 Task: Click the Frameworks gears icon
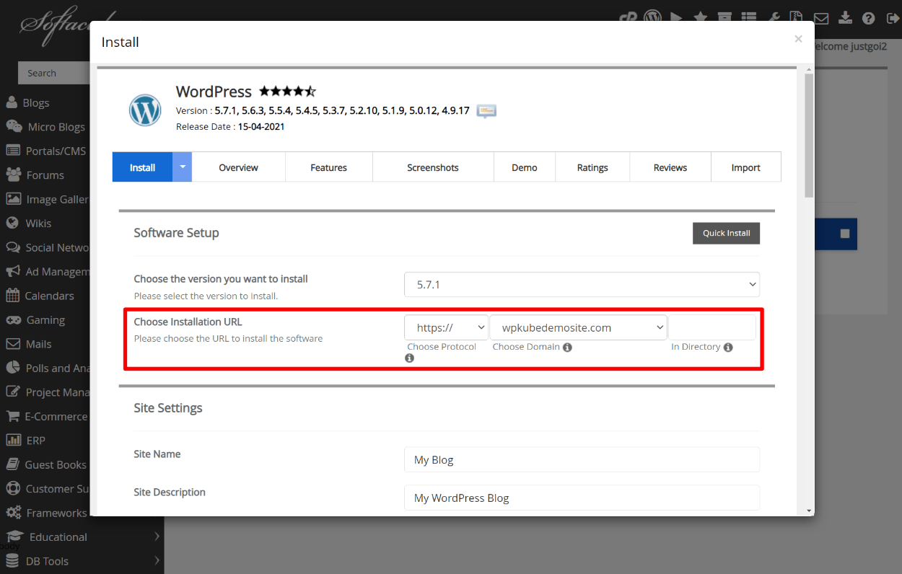[x=14, y=513]
